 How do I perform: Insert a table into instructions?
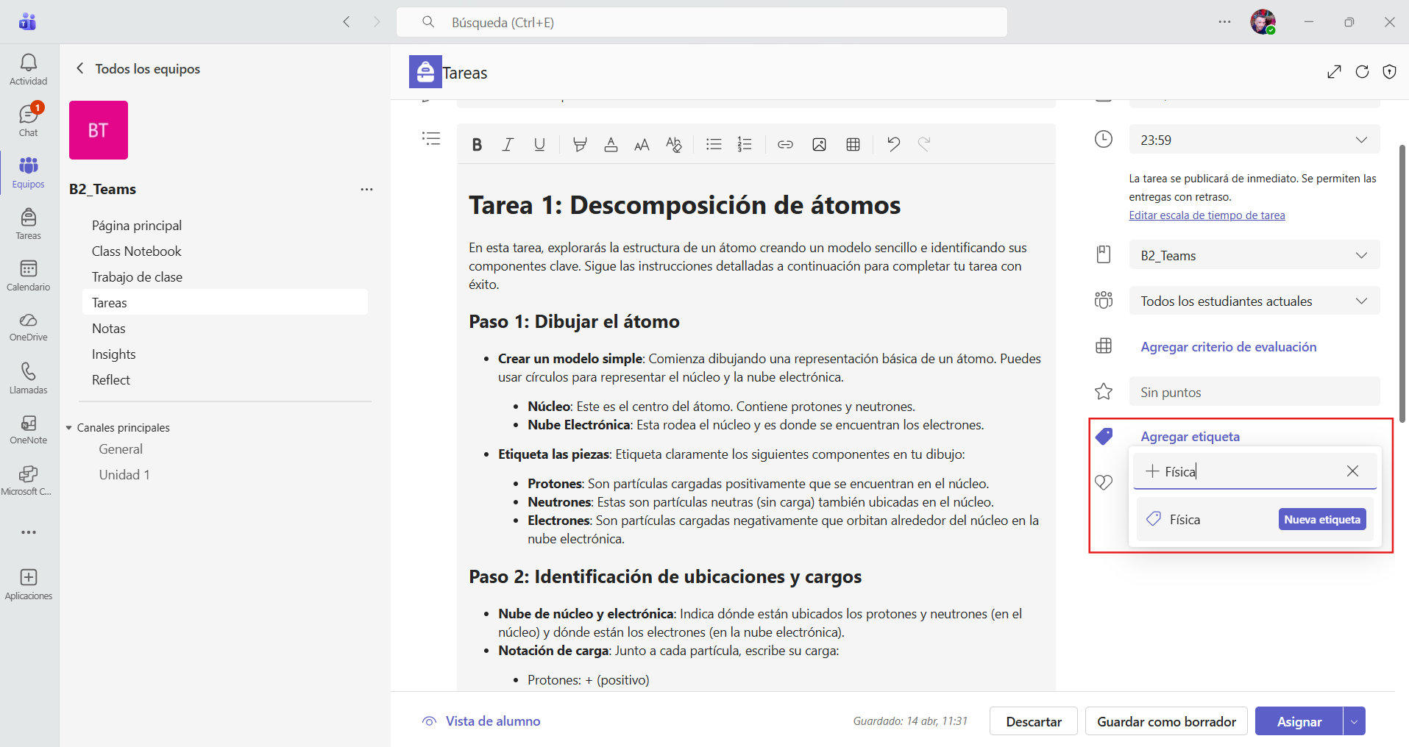pos(853,145)
